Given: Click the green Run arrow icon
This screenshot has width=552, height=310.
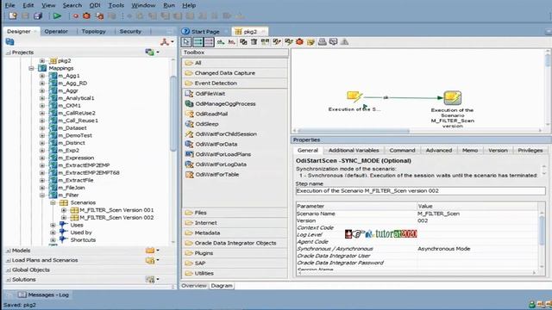Looking at the screenshot, I should click(x=57, y=15).
